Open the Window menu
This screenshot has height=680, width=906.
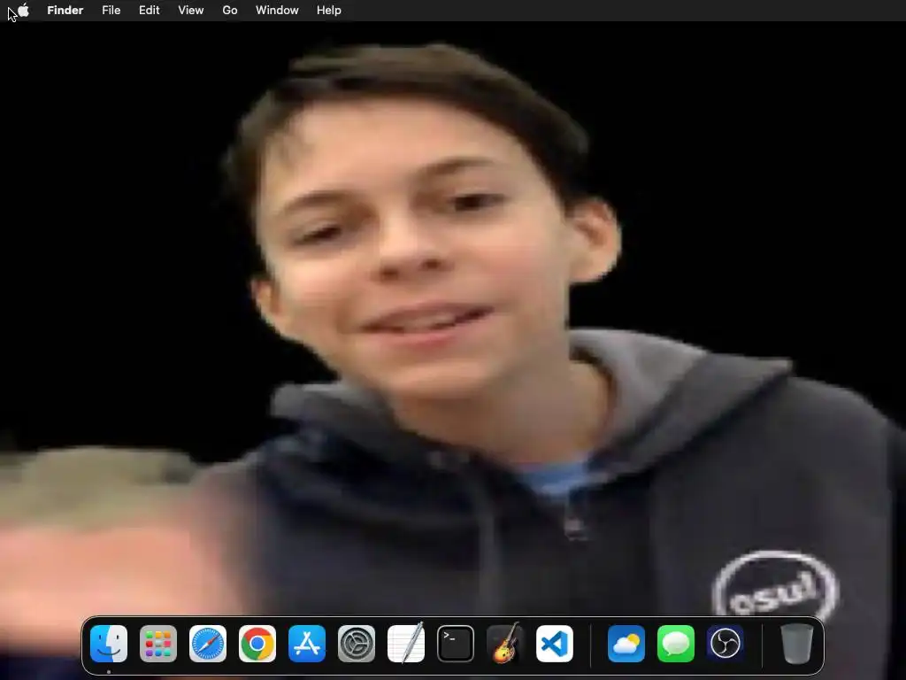click(x=277, y=11)
